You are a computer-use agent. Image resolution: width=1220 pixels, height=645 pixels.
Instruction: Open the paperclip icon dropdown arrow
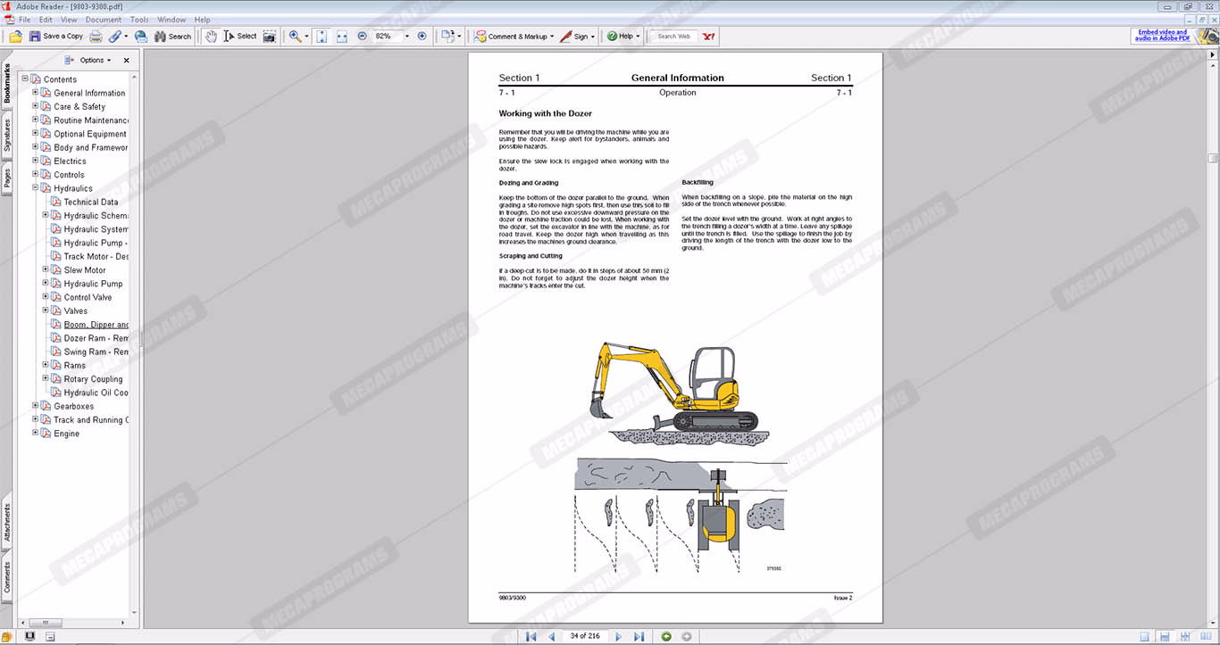tap(126, 37)
